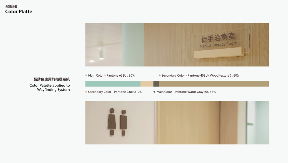Click the wooden ledge under the room sign
288x163 pixels.
click(x=219, y=53)
